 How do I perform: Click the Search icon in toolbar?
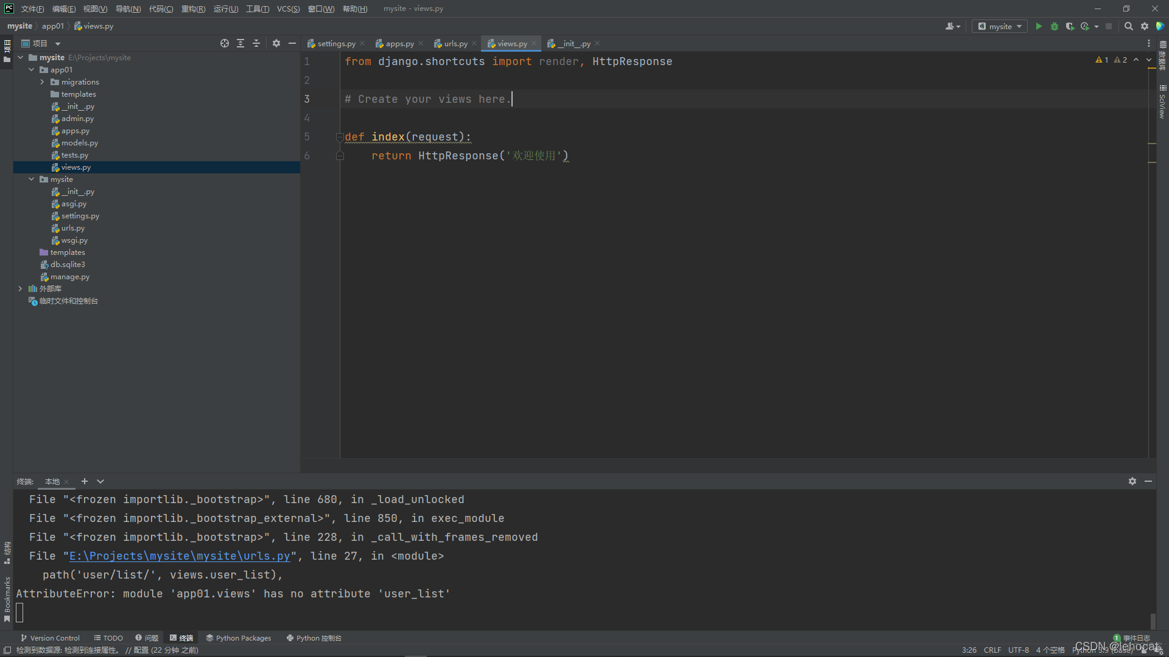tap(1128, 27)
